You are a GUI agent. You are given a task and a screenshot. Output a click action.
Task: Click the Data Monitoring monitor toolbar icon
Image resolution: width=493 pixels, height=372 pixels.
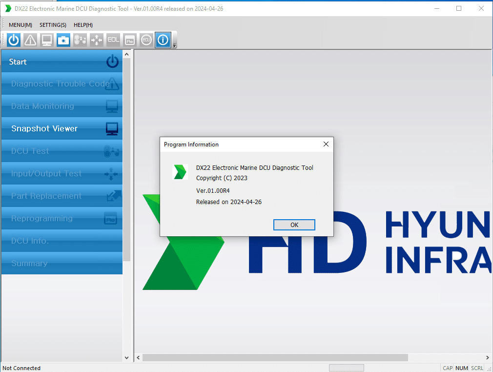click(x=47, y=40)
